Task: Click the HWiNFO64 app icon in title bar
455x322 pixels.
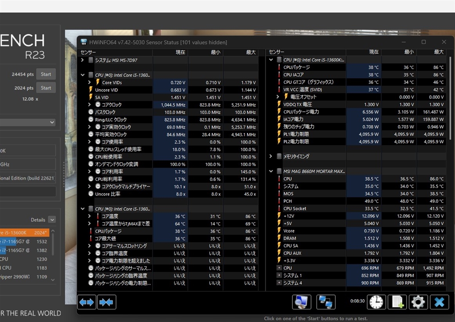Action: point(84,42)
